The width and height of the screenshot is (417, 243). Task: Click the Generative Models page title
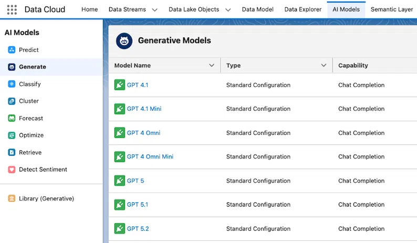tap(174, 40)
